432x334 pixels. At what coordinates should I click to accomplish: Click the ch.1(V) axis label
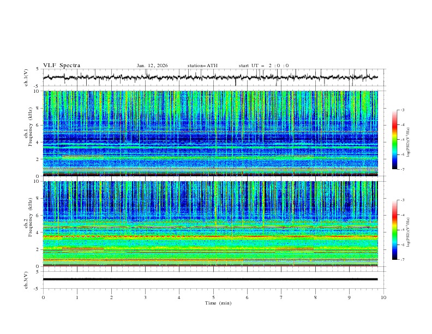coord(27,77)
